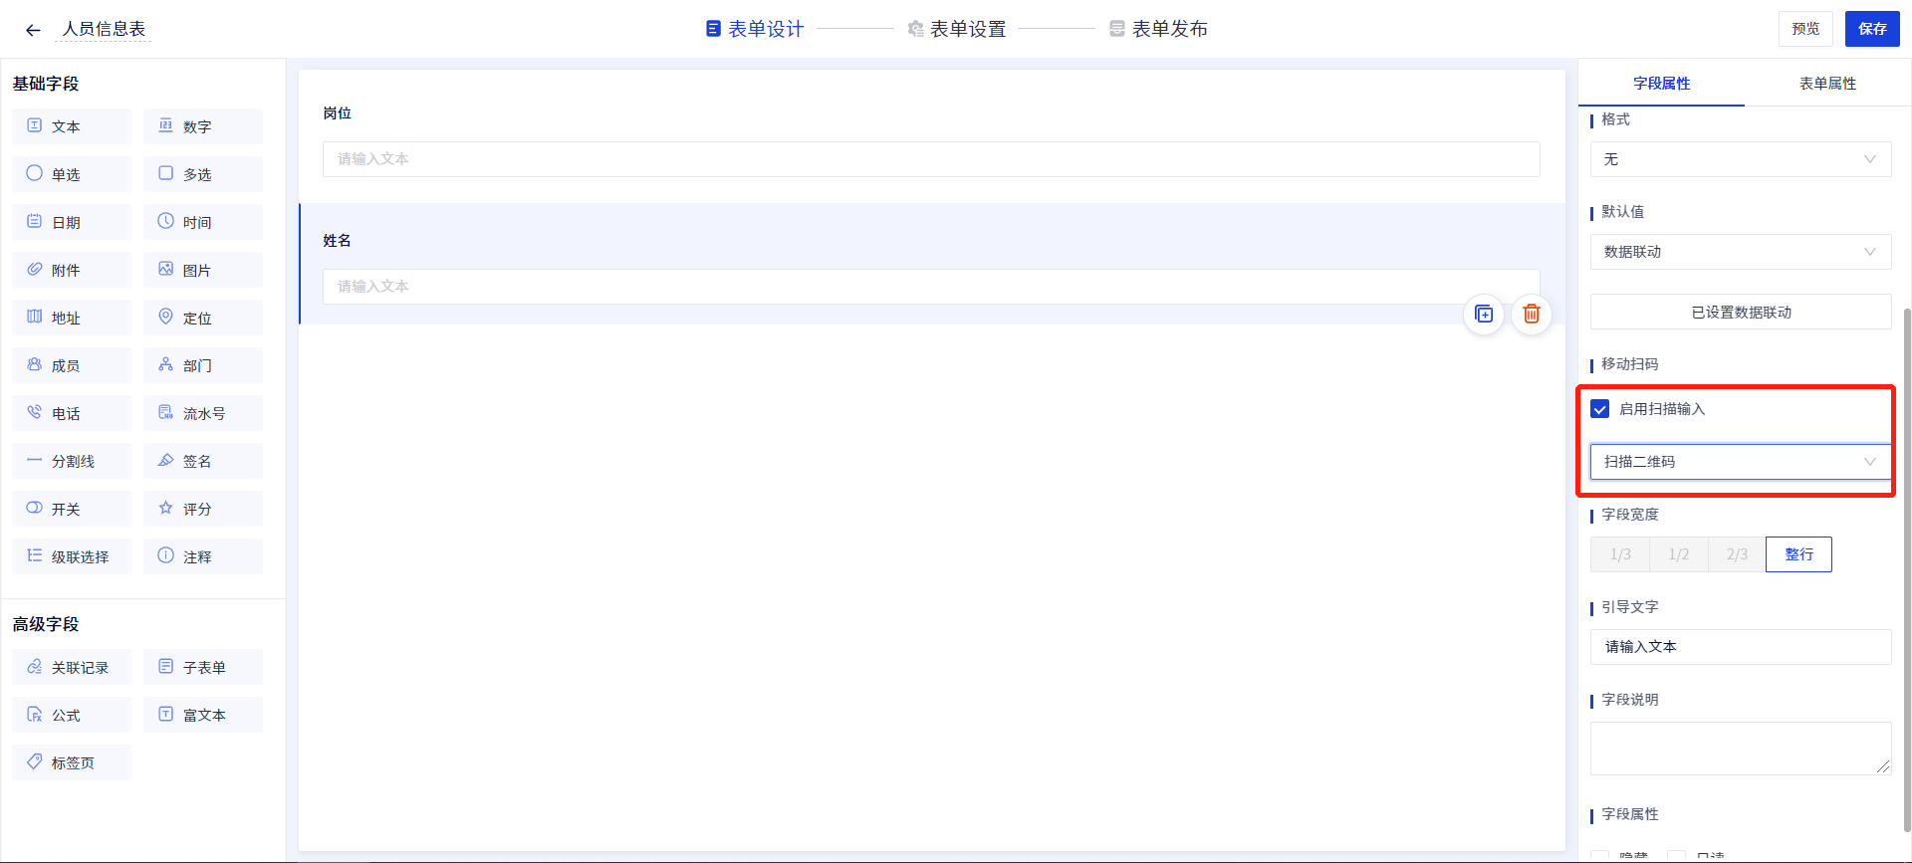The height and width of the screenshot is (863, 1912).
Task: Uncheck the 启用扫描输入 checkbox
Action: click(x=1600, y=409)
